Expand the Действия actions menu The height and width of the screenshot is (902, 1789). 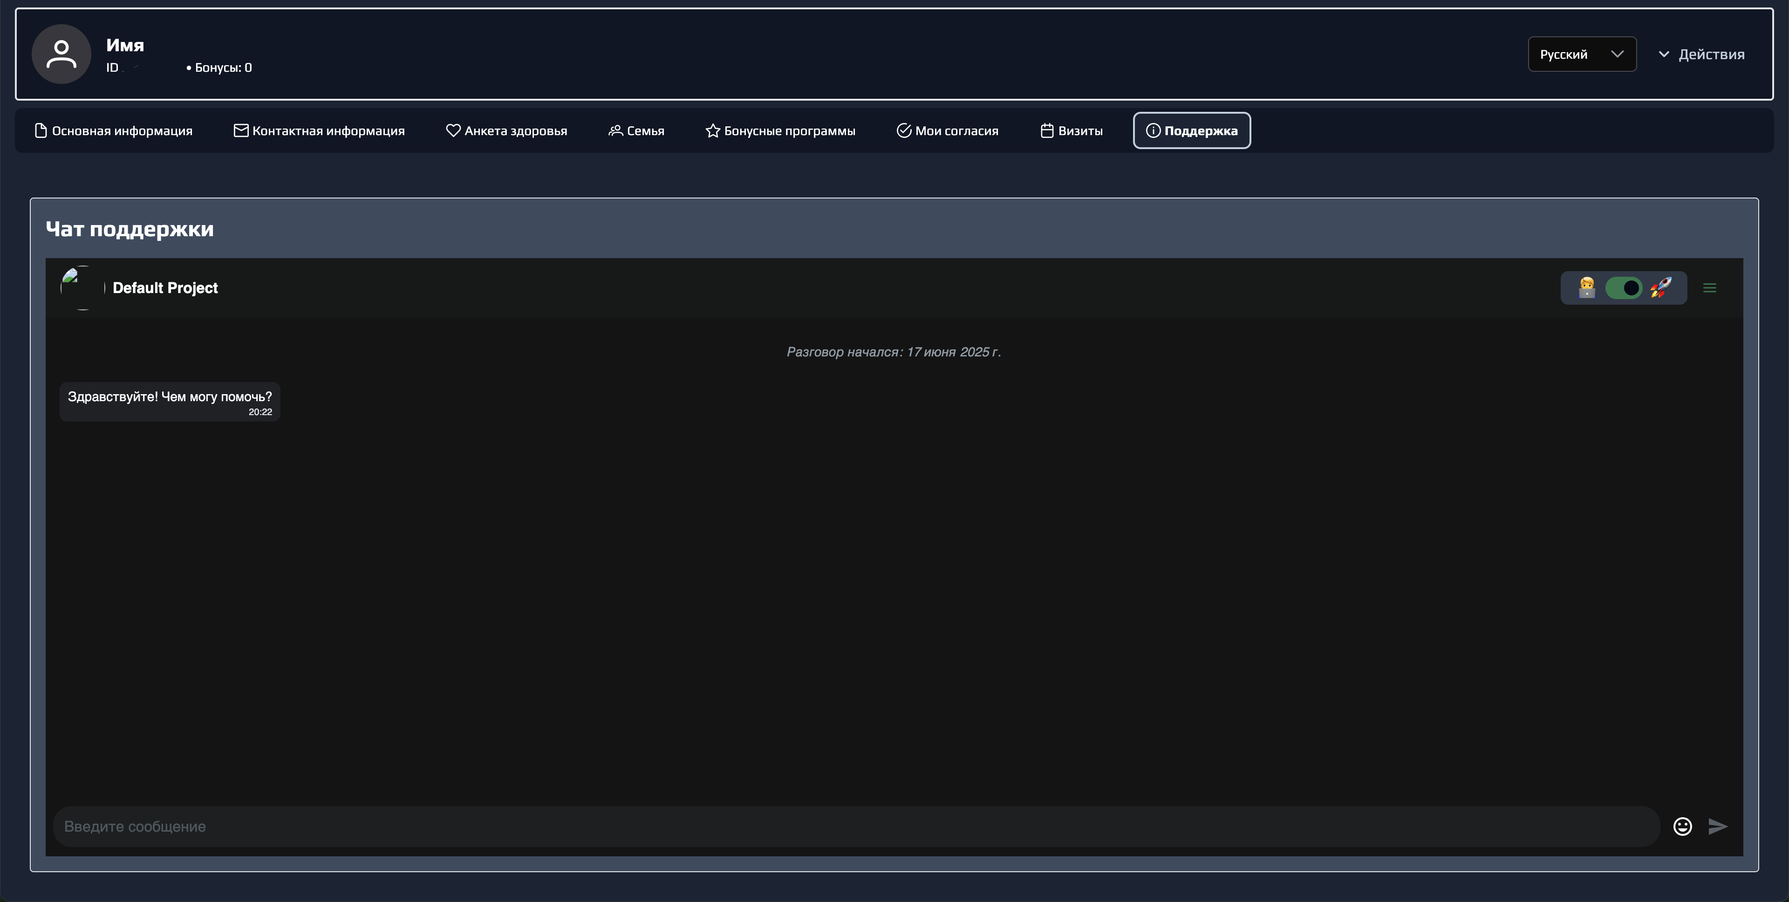(1701, 54)
